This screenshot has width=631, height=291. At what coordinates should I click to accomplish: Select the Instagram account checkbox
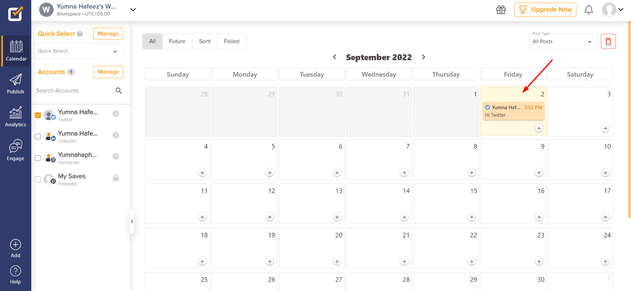point(38,158)
